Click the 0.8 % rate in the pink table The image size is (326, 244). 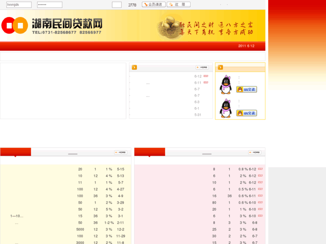(243, 169)
